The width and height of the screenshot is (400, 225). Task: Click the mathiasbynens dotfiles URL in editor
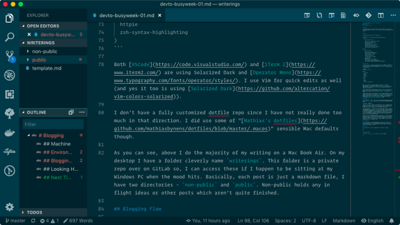pos(191,129)
